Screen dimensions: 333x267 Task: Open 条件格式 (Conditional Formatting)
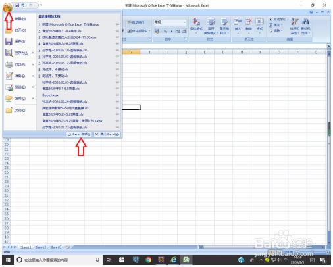(196, 26)
